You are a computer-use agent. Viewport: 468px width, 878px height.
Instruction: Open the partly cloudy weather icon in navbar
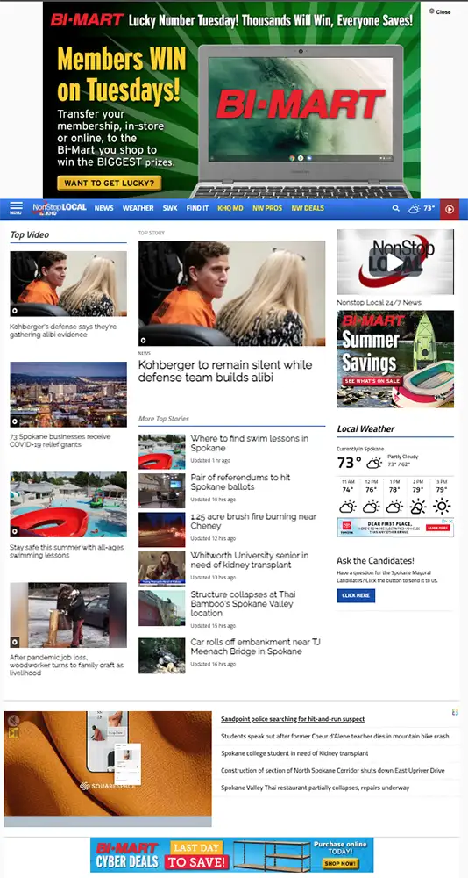pyautogui.click(x=415, y=208)
